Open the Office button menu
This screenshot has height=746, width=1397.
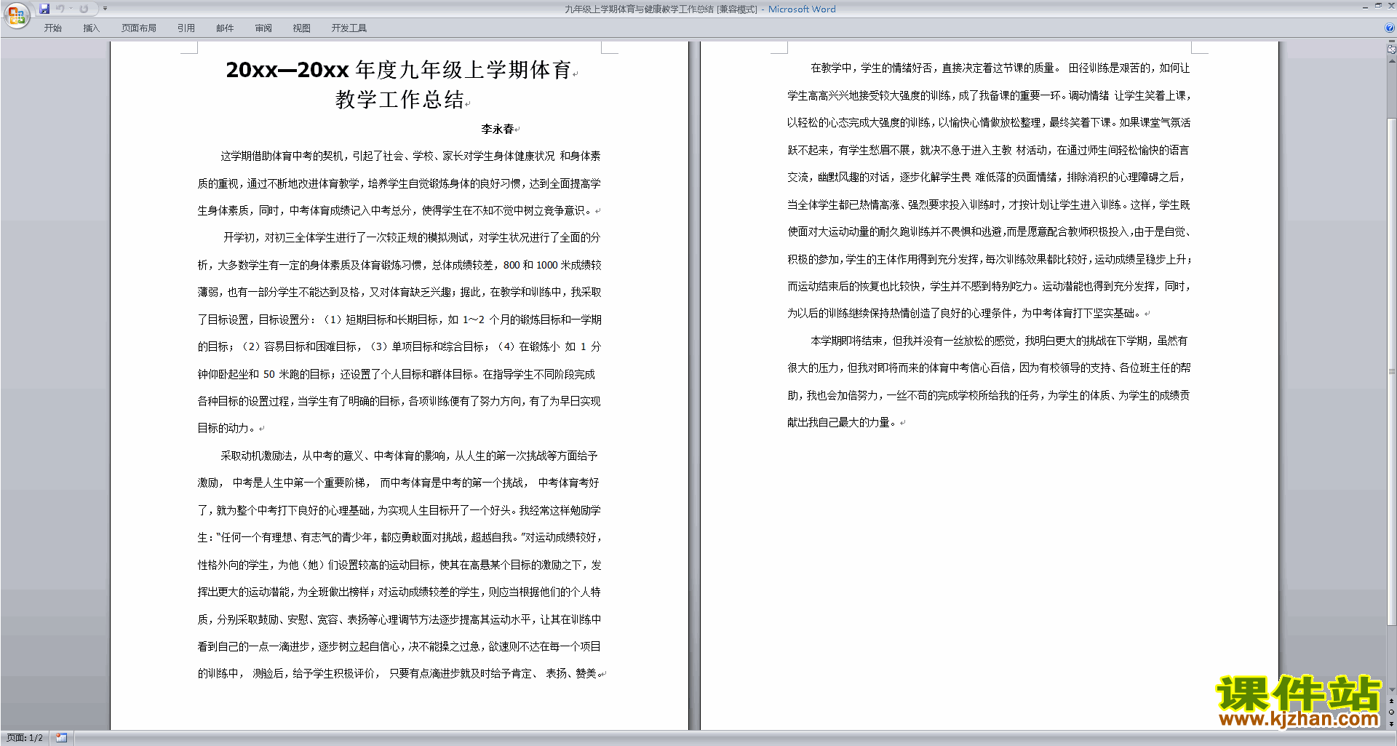tap(16, 15)
